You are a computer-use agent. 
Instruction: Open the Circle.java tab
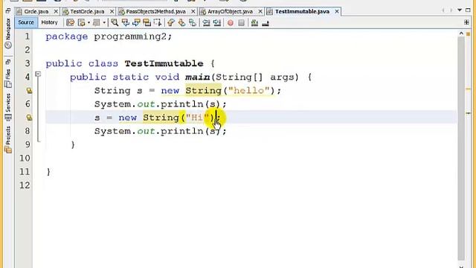pos(36,12)
